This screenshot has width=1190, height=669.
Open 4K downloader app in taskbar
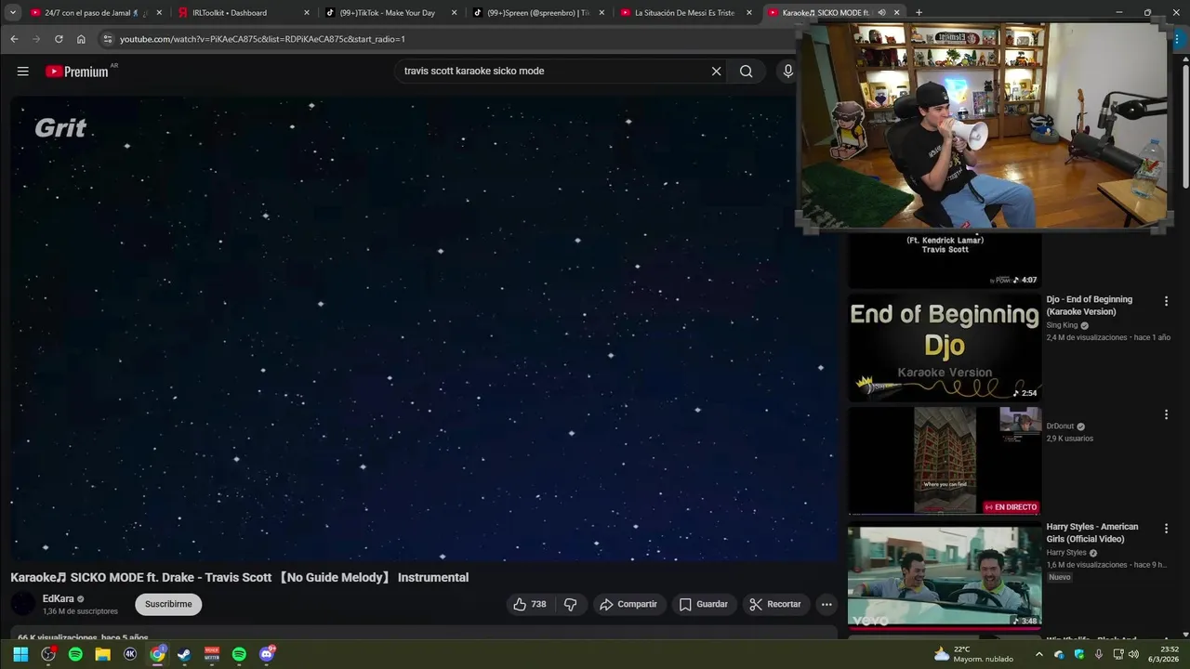130,654
